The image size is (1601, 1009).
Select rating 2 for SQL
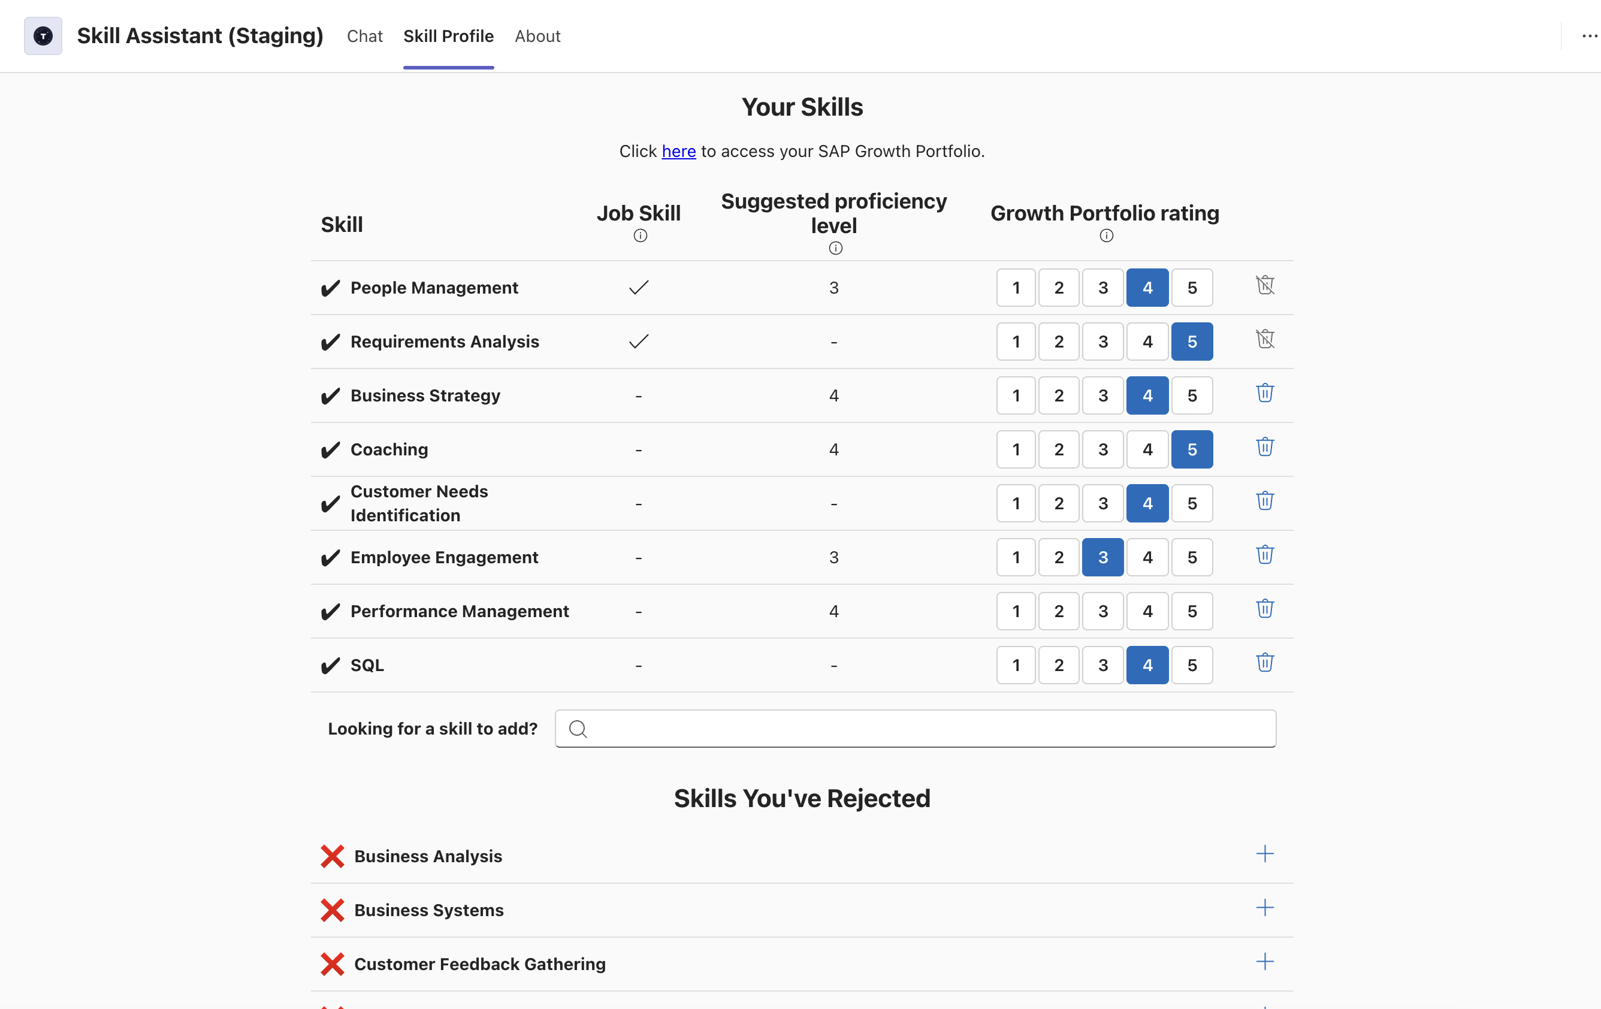point(1059,664)
